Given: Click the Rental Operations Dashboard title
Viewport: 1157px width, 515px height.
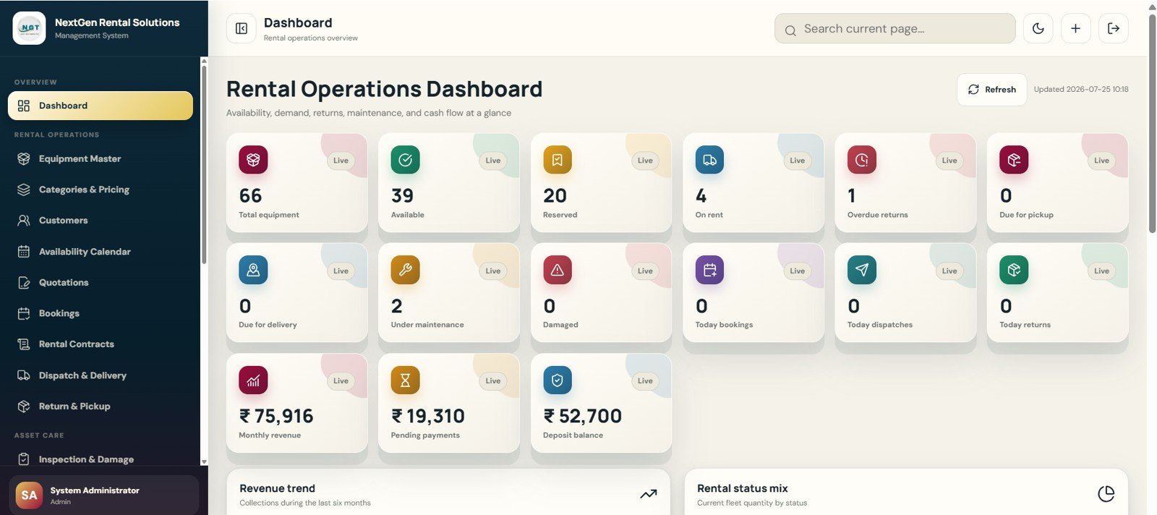Looking at the screenshot, I should click(x=384, y=89).
